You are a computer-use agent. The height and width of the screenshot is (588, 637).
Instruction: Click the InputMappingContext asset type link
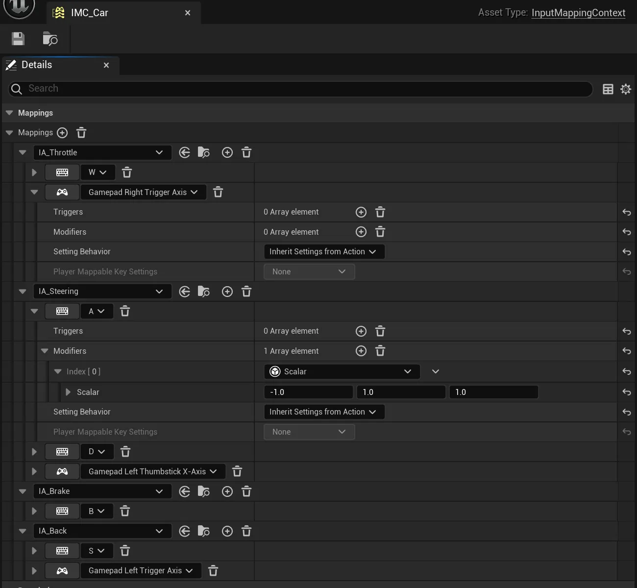(x=578, y=13)
